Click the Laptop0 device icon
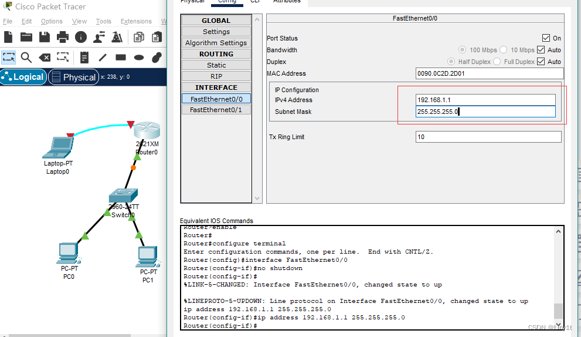581x337 pixels. pos(58,148)
